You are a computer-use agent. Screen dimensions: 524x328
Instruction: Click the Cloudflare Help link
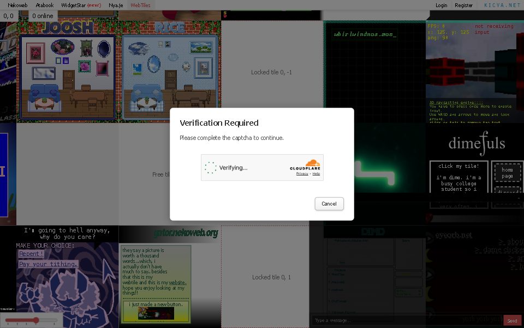click(x=316, y=173)
